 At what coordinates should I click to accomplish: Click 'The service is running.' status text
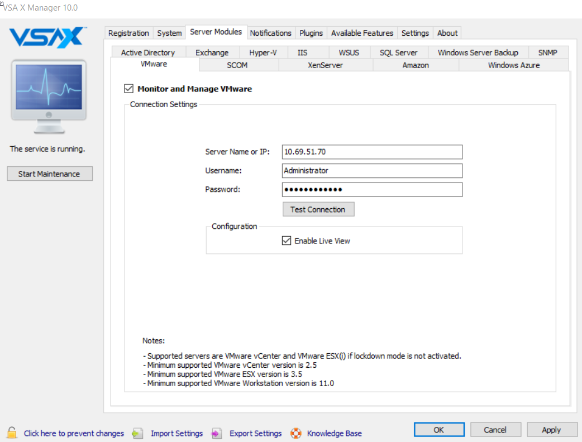point(47,148)
